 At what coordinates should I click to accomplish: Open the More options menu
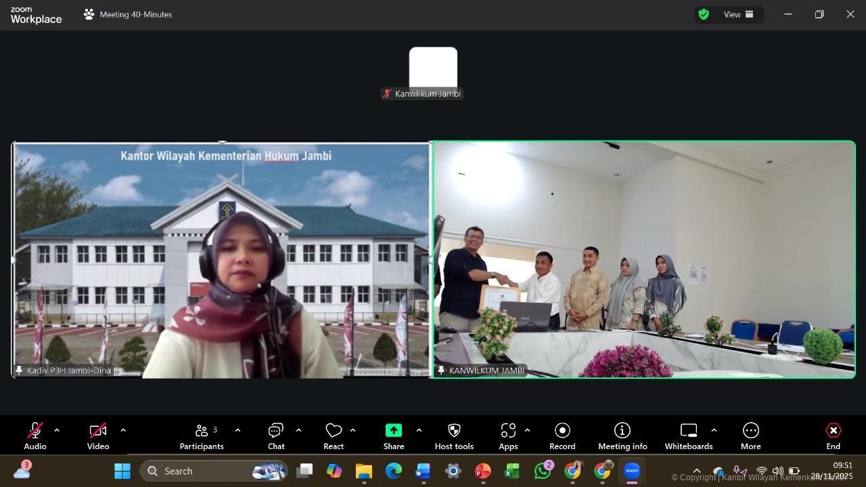click(750, 436)
